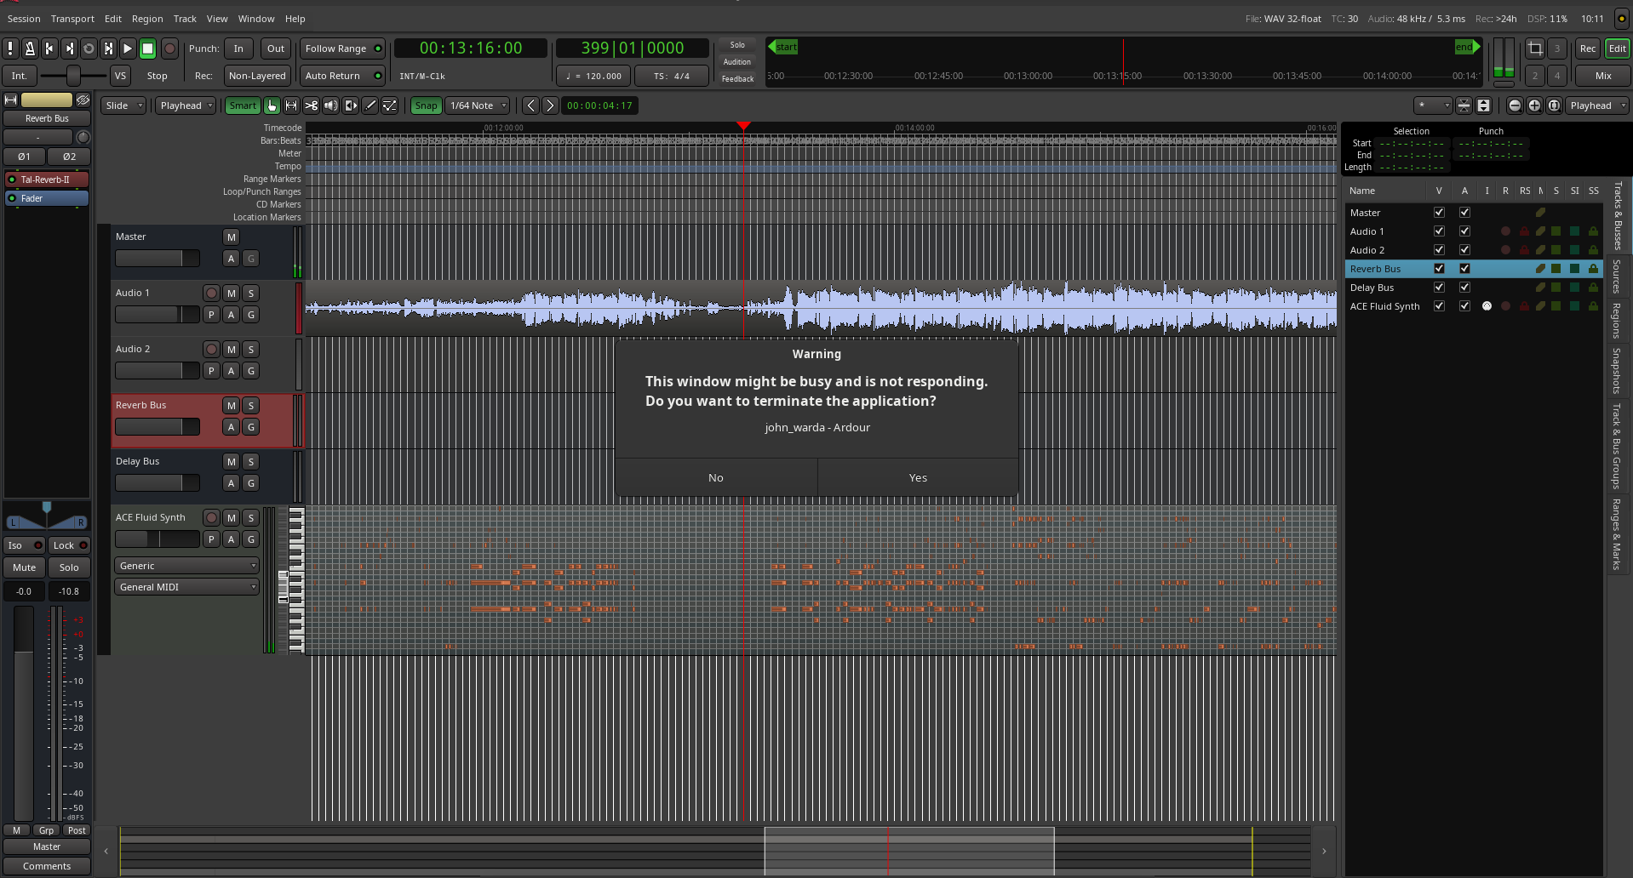Click the Audio 1 track fader slider
The image size is (1633, 878).
tap(157, 315)
